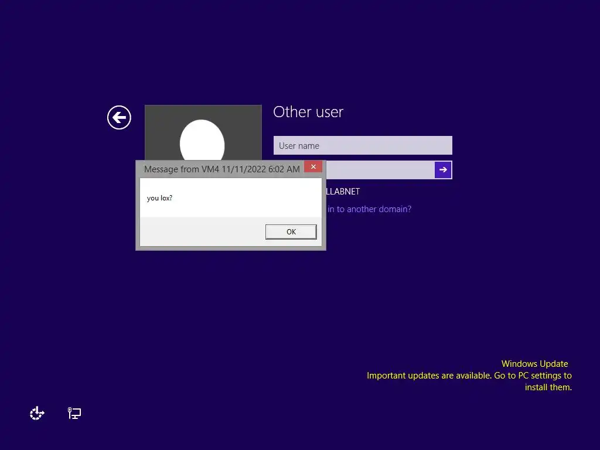Viewport: 600px width, 450px height.
Task: Focus the User name field
Action: [x=363, y=145]
